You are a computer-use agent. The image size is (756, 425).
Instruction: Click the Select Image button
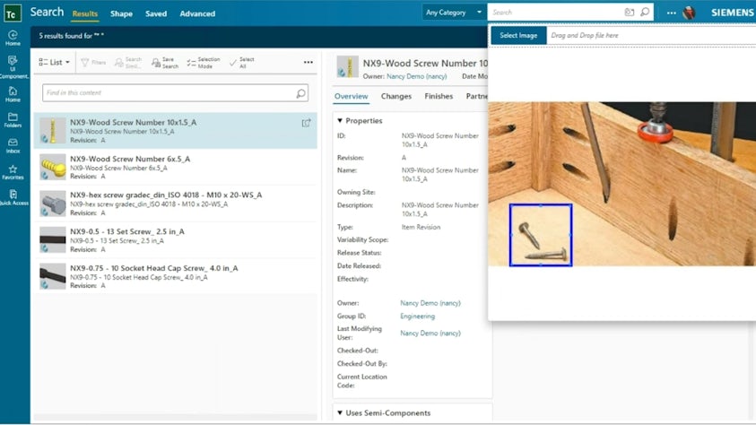pyautogui.click(x=518, y=35)
